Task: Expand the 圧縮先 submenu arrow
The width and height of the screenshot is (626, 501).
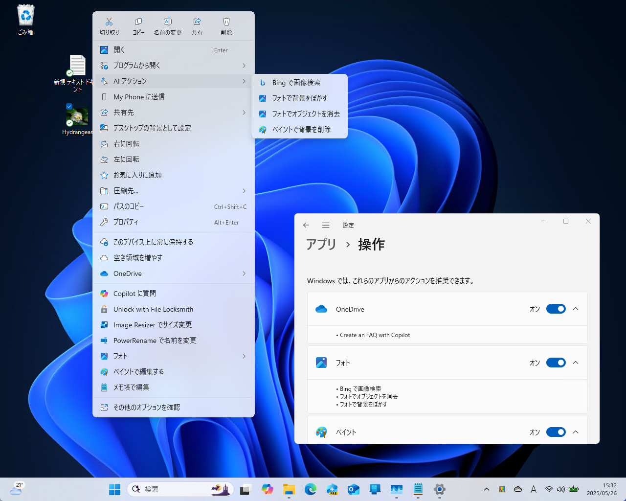Action: tap(244, 191)
